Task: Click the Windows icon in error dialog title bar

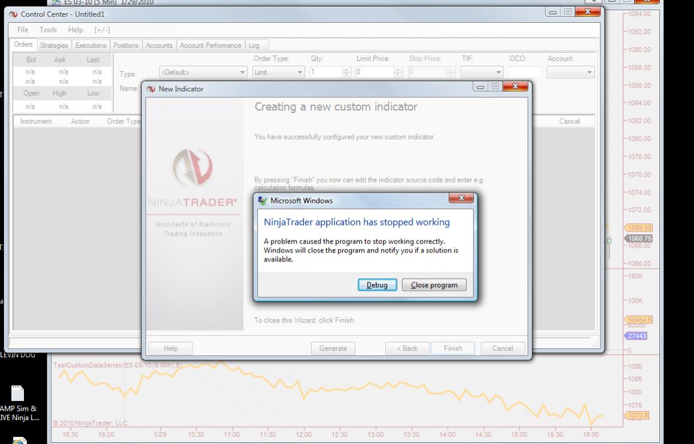Action: [263, 200]
